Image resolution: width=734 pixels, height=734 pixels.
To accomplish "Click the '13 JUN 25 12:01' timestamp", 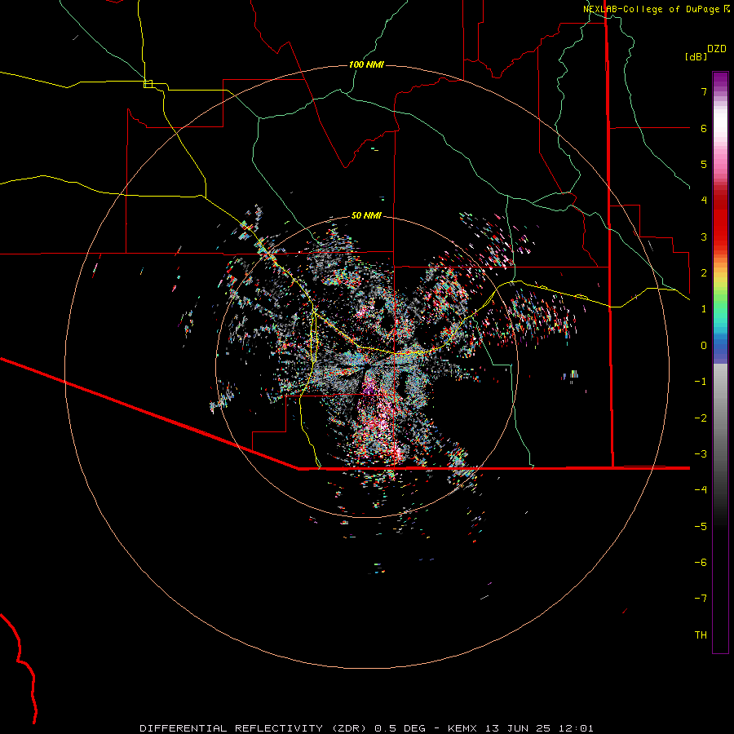I will tap(539, 728).
